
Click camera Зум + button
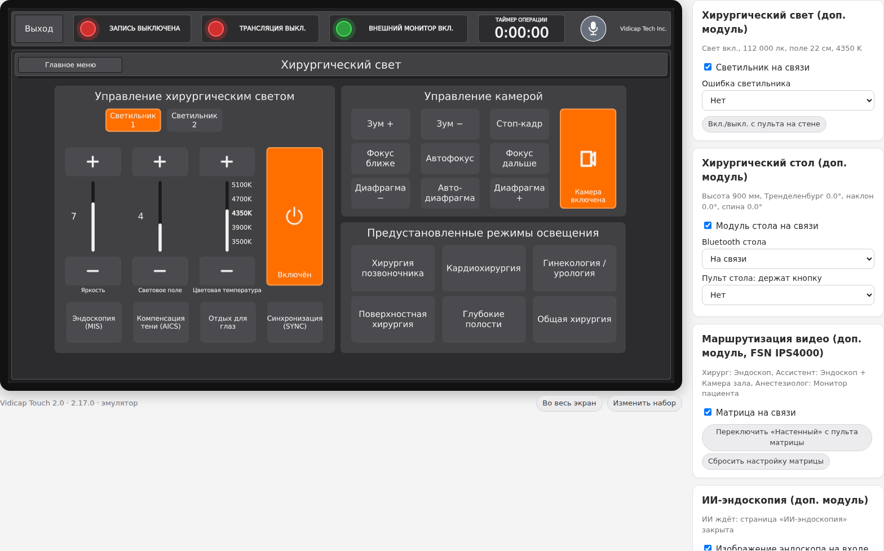click(381, 124)
